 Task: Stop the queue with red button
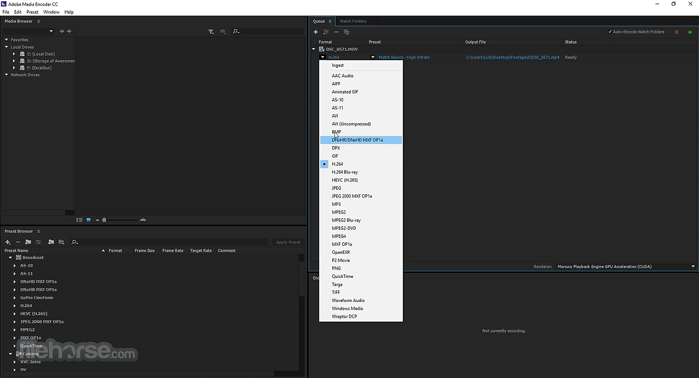676,32
